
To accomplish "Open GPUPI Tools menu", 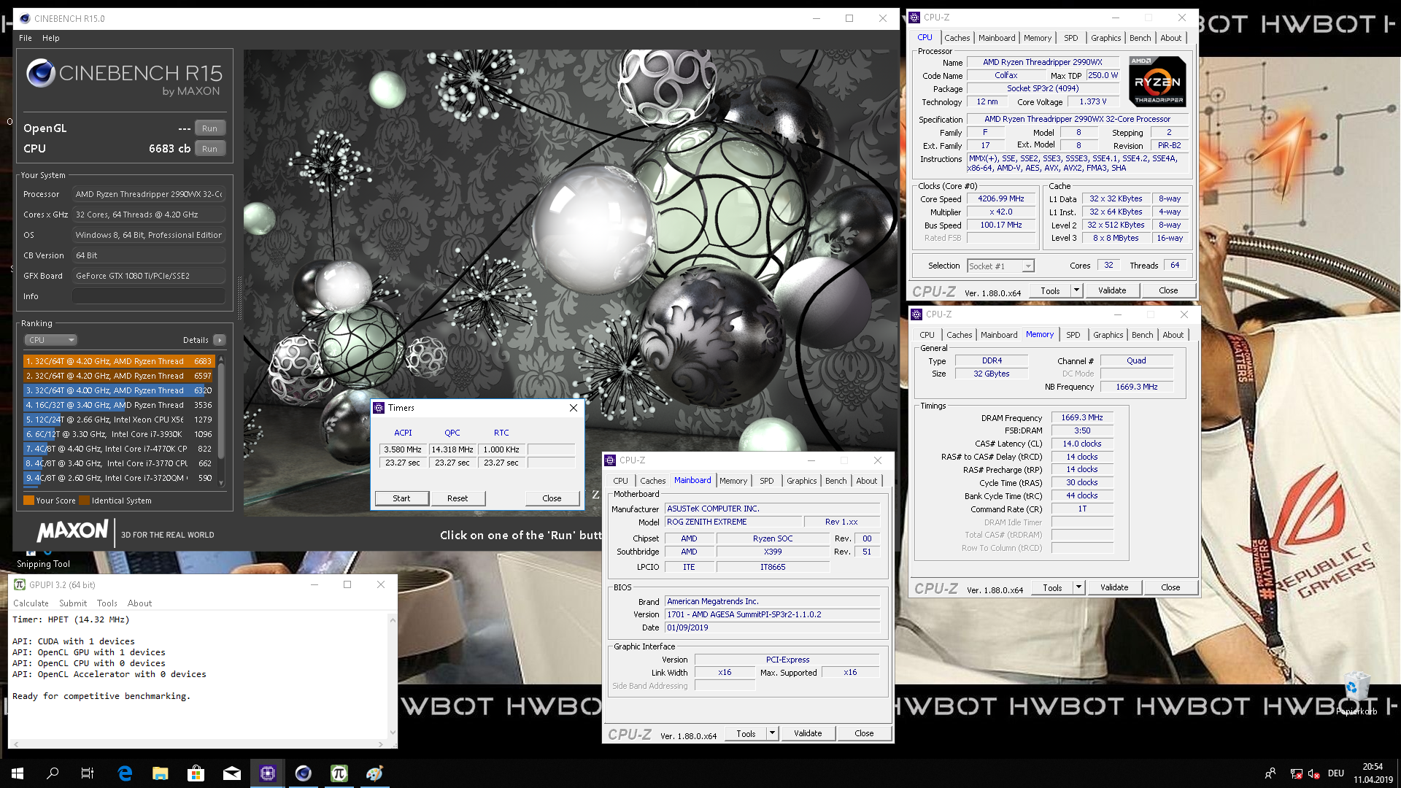I will click(107, 603).
